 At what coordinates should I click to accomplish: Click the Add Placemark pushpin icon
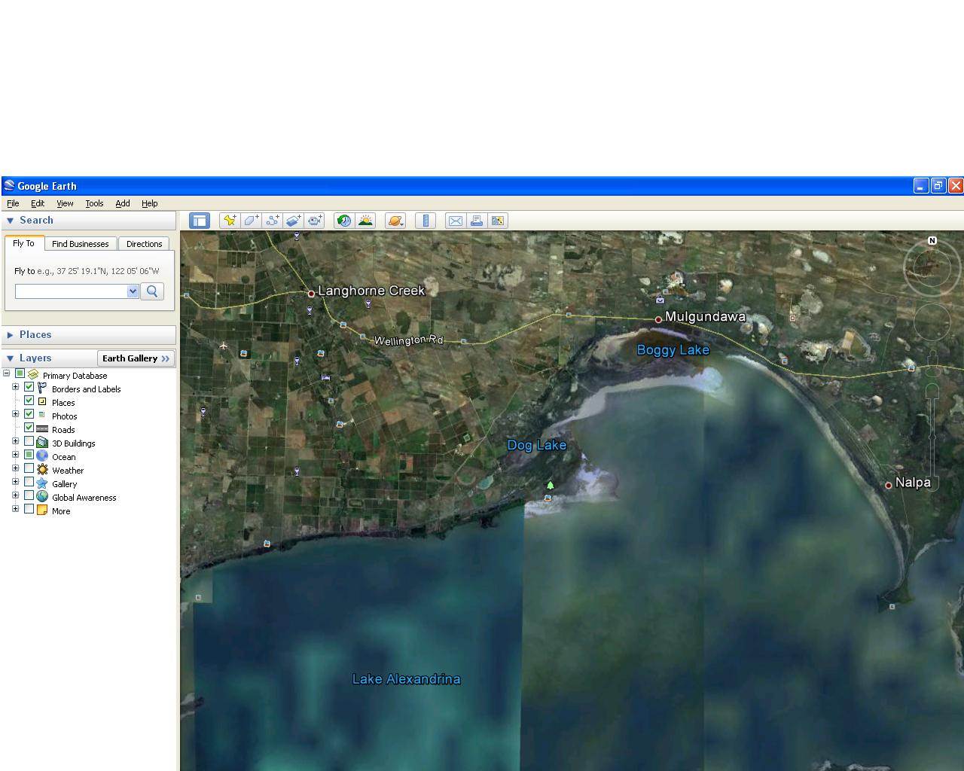[230, 221]
